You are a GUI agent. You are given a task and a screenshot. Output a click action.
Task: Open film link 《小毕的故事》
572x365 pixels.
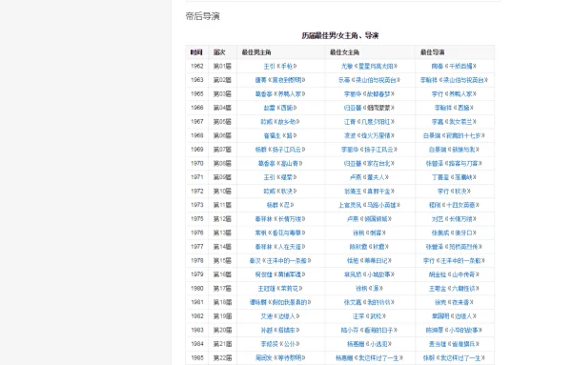pyautogui.click(x=463, y=330)
